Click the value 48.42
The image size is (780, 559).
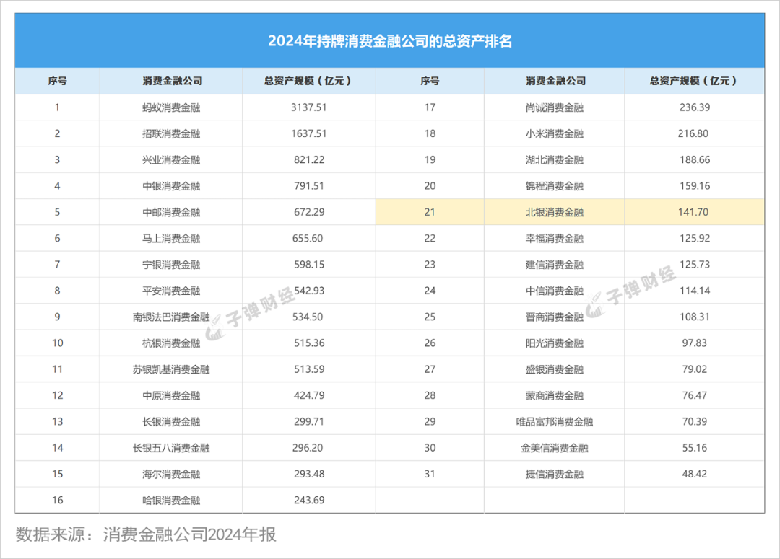(x=695, y=474)
